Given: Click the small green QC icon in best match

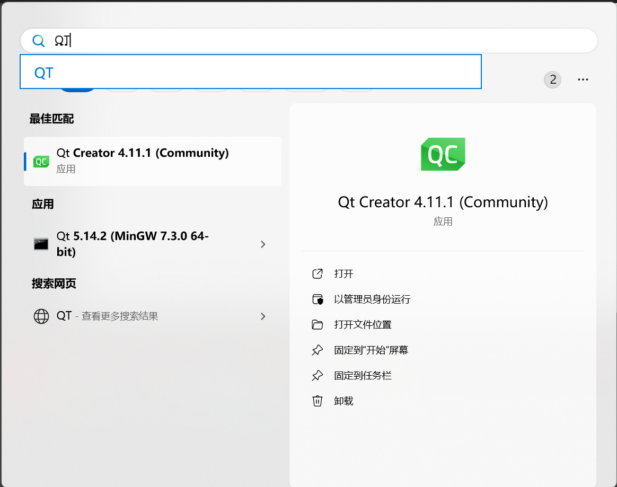Looking at the screenshot, I should pyautogui.click(x=41, y=161).
